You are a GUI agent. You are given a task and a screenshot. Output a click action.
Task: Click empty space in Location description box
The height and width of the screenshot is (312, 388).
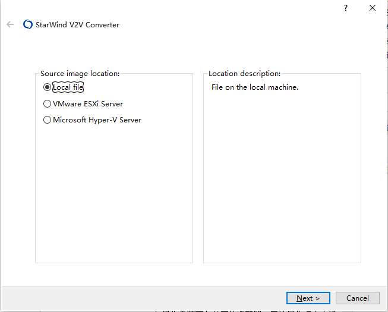click(x=282, y=178)
